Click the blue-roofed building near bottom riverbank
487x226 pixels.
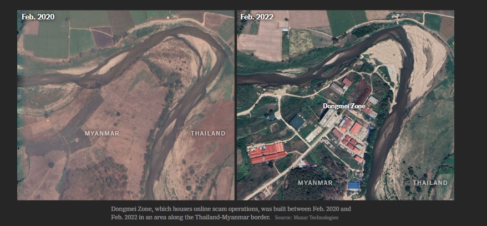tap(353, 185)
